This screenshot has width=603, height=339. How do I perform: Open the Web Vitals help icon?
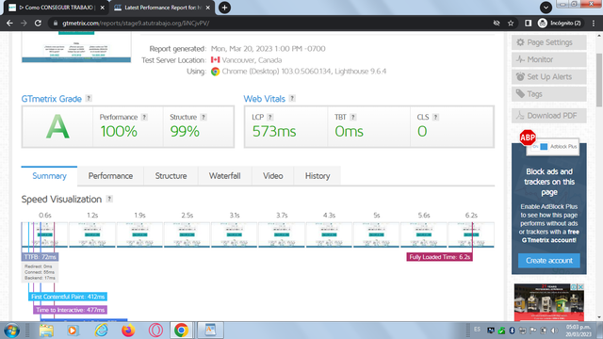[x=292, y=98]
